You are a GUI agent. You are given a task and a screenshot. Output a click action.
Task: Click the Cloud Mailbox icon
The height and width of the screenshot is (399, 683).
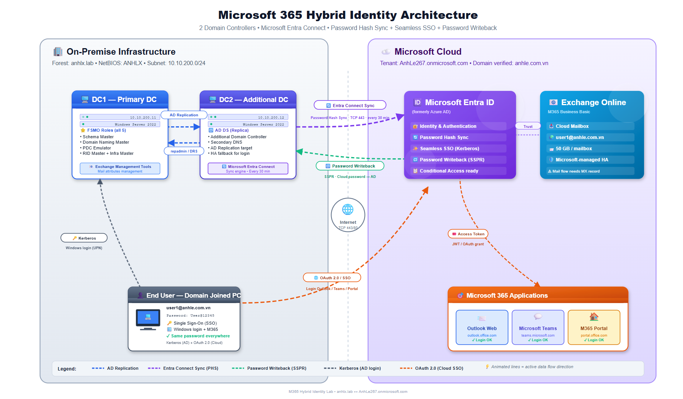point(551,126)
